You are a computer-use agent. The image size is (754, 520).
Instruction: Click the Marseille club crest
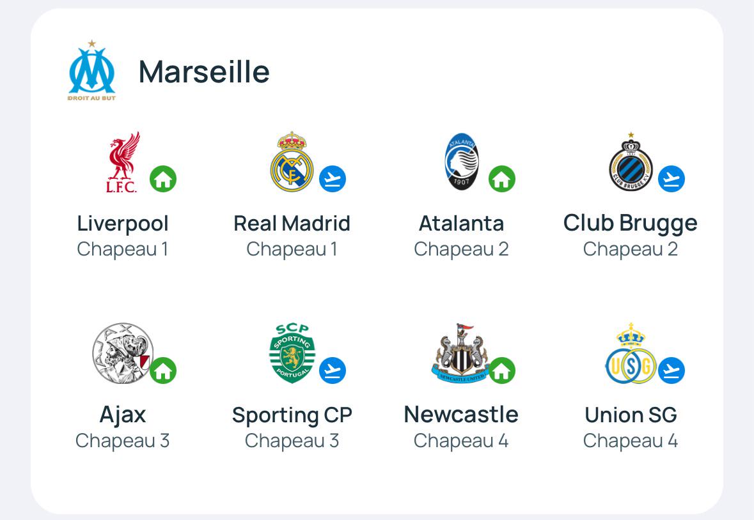91,70
